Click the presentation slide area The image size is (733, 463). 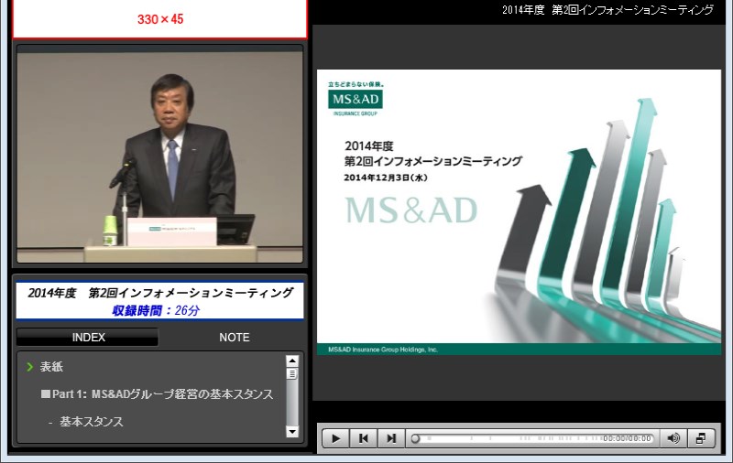point(519,212)
